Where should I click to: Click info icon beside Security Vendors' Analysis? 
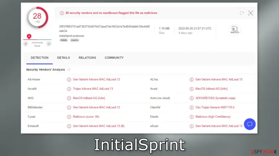point(69,70)
